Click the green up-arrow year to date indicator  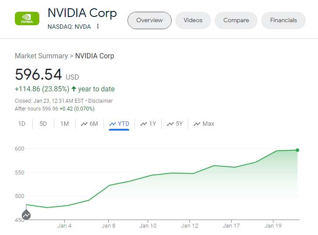74,89
